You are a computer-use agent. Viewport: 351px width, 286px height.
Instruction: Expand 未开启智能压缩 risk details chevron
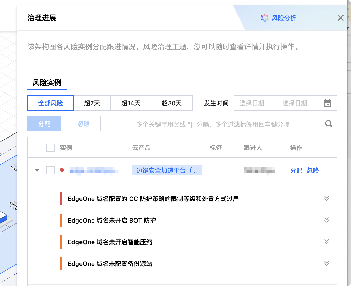[326, 242]
